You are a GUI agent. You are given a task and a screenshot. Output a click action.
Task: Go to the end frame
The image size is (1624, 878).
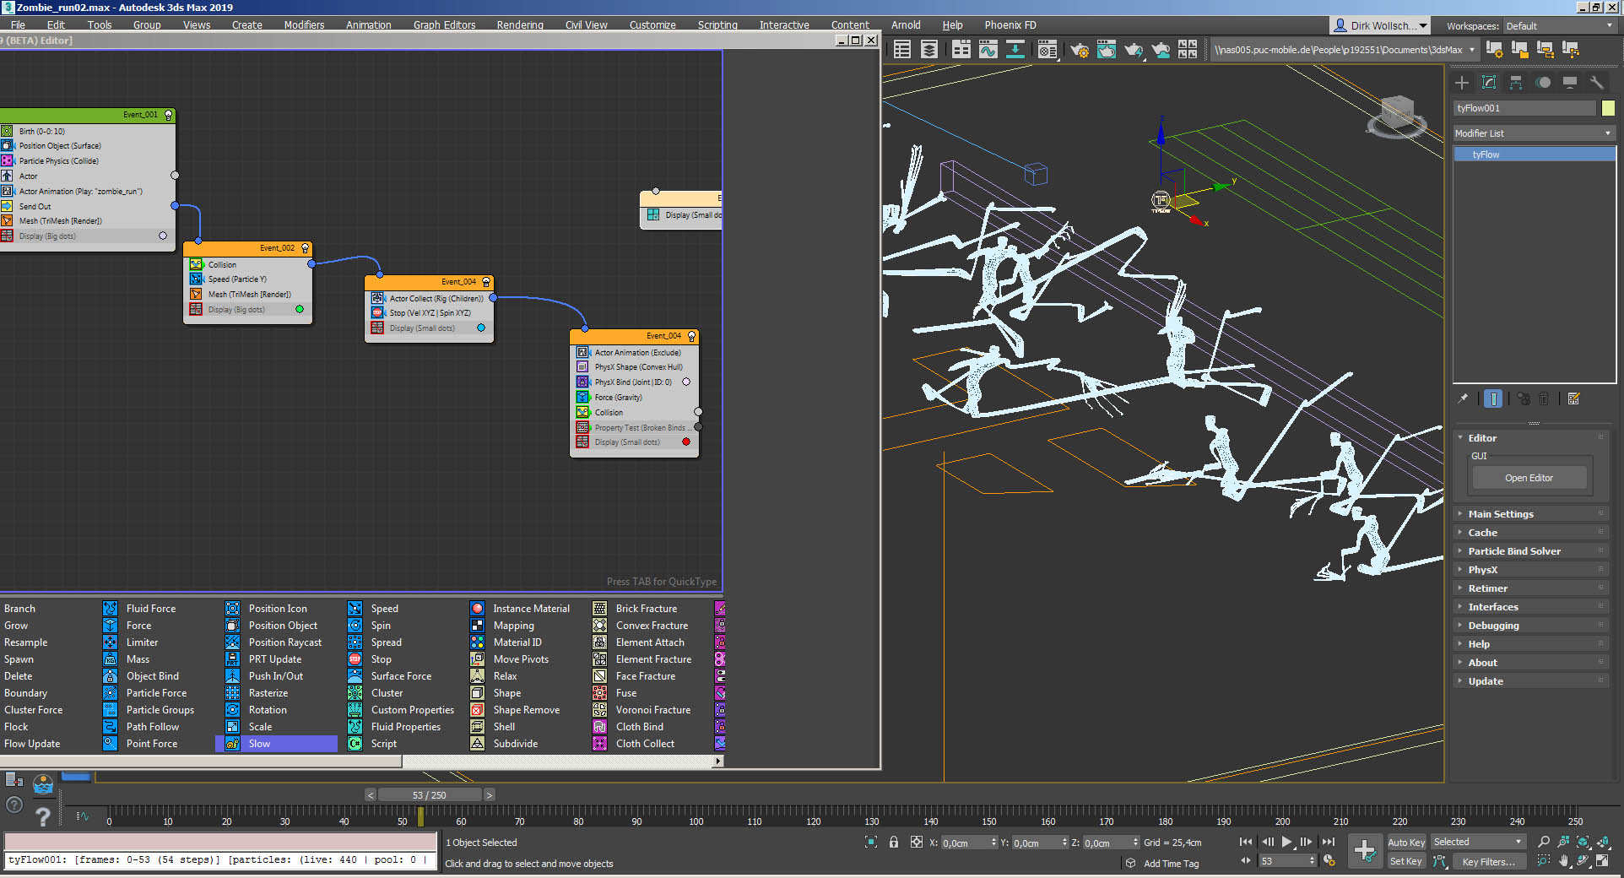pos(1329,843)
